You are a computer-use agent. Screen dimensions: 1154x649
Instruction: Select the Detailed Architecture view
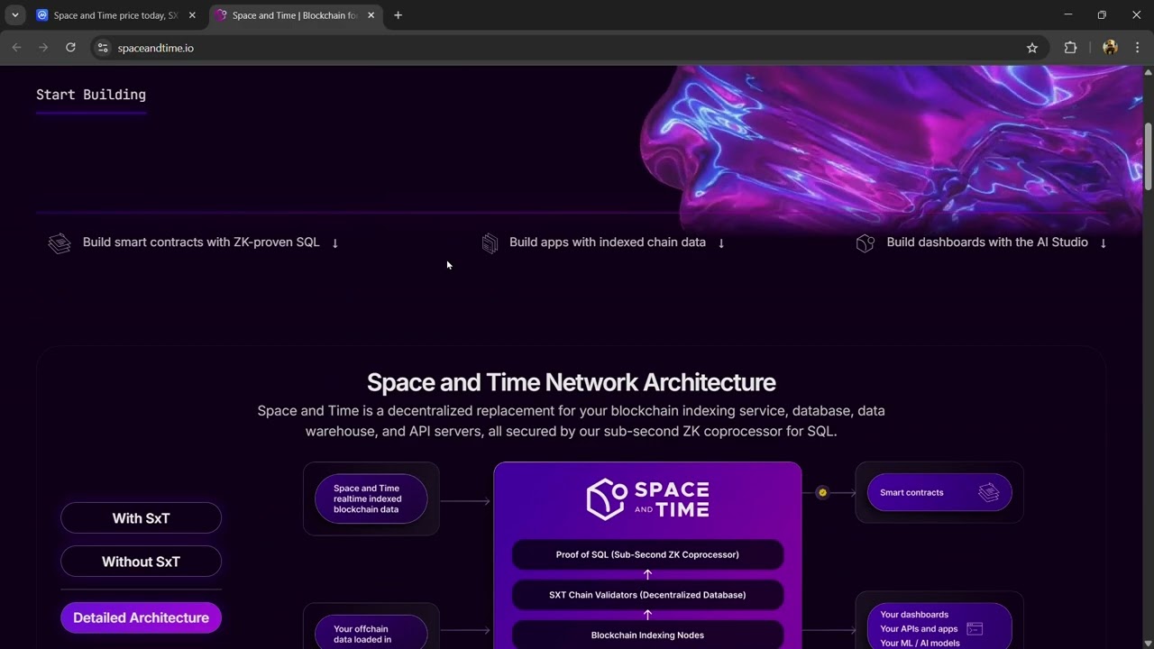tap(141, 617)
